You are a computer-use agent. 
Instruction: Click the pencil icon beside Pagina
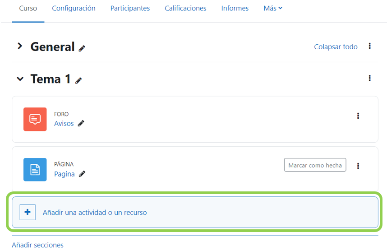pos(82,174)
